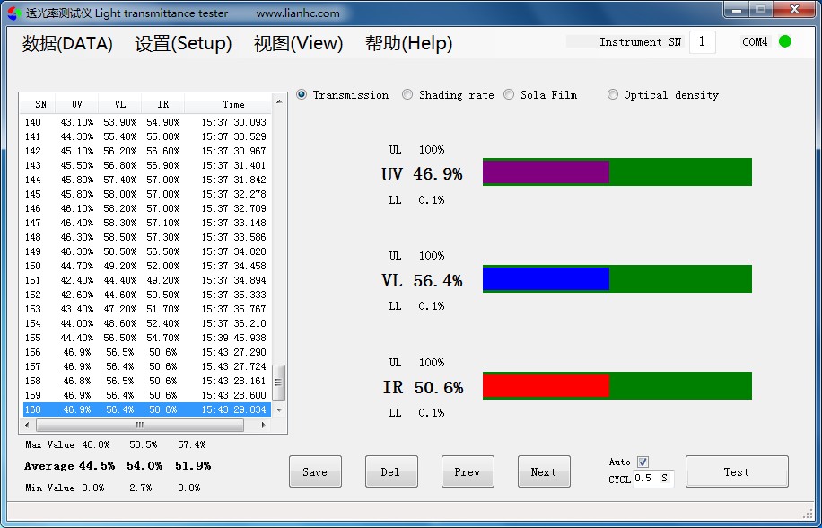Viewport: 822px width, 528px height.
Task: Select row timed 15:43 27.290
Action: pyautogui.click(x=146, y=352)
